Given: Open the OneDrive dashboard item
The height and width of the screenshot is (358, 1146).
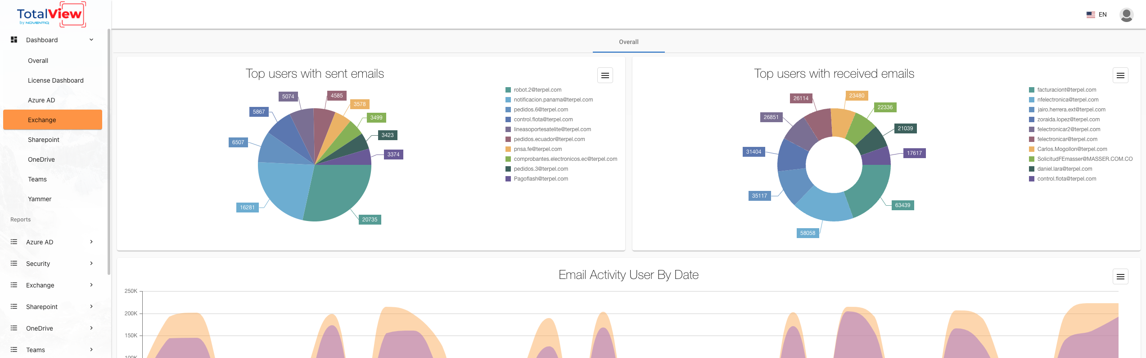Looking at the screenshot, I should tap(41, 159).
